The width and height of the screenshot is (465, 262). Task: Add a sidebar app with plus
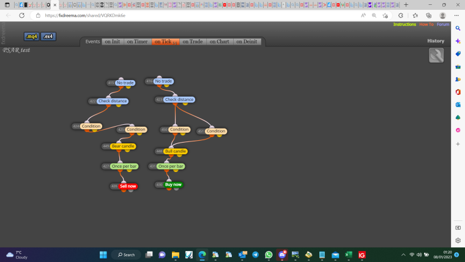click(458, 144)
